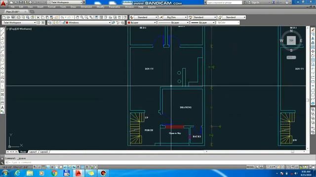
Task: Click the Rotate tool in Modify toolbar
Action: (x=313, y=56)
